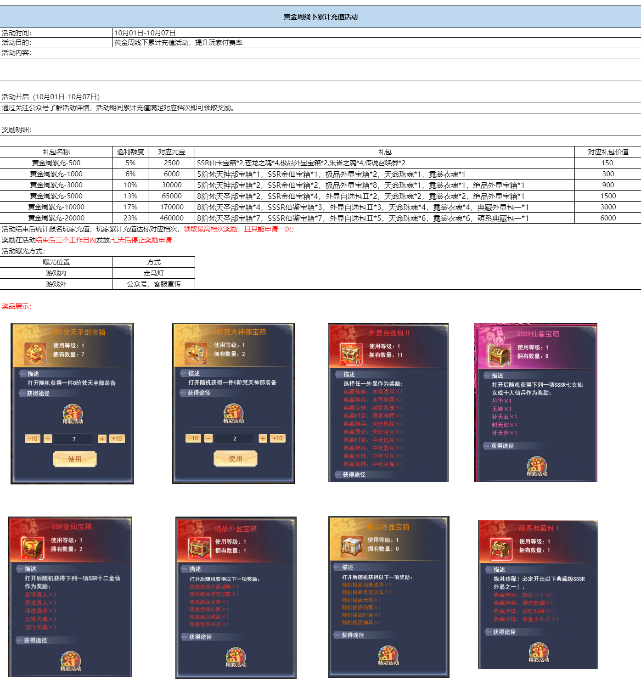641x686 pixels.
Task: Click quantity field showing 7
Action: click(x=74, y=439)
